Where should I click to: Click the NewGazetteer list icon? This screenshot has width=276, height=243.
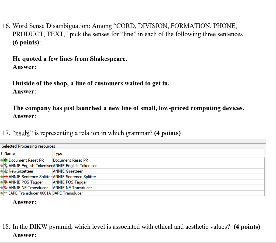click(x=6, y=171)
